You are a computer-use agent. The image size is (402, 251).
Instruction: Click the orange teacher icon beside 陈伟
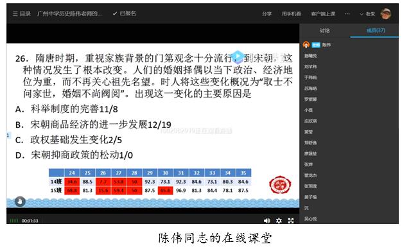point(306,45)
